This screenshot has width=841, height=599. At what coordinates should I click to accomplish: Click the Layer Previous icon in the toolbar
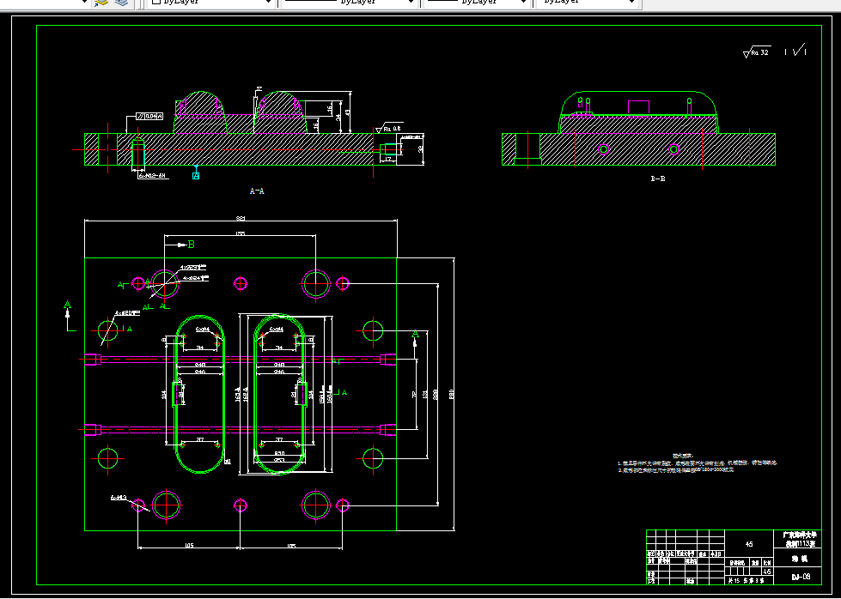[122, 3]
